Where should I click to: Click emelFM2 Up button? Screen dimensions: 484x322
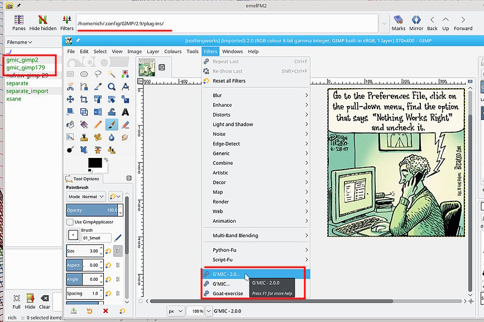coord(445,23)
